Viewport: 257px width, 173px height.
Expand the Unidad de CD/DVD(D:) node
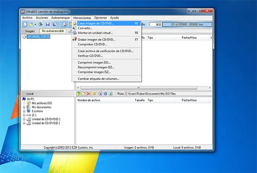click(x=24, y=119)
